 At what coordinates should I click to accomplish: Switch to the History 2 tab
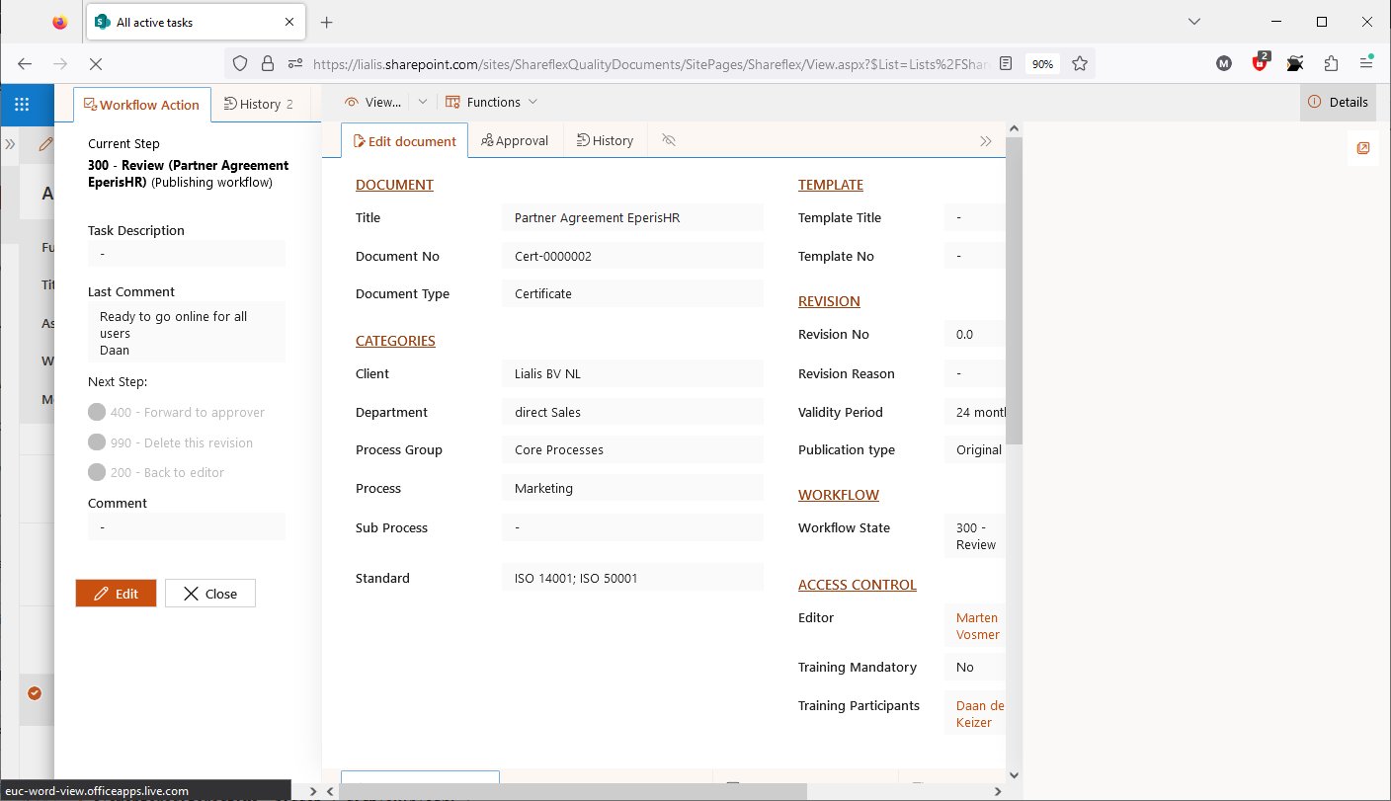click(259, 104)
